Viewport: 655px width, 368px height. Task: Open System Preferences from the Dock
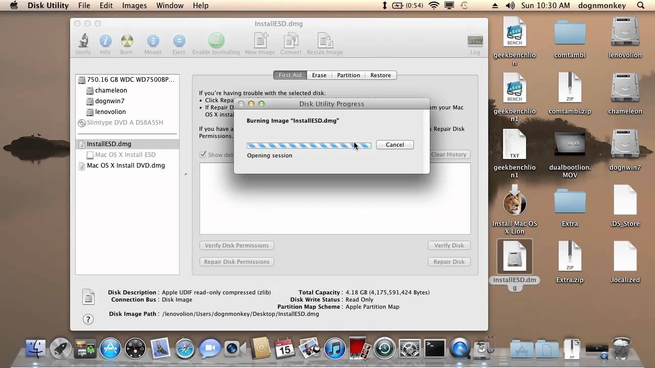[x=410, y=349]
